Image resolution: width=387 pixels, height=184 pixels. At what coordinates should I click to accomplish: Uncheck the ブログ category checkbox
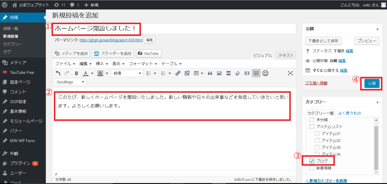click(x=312, y=161)
